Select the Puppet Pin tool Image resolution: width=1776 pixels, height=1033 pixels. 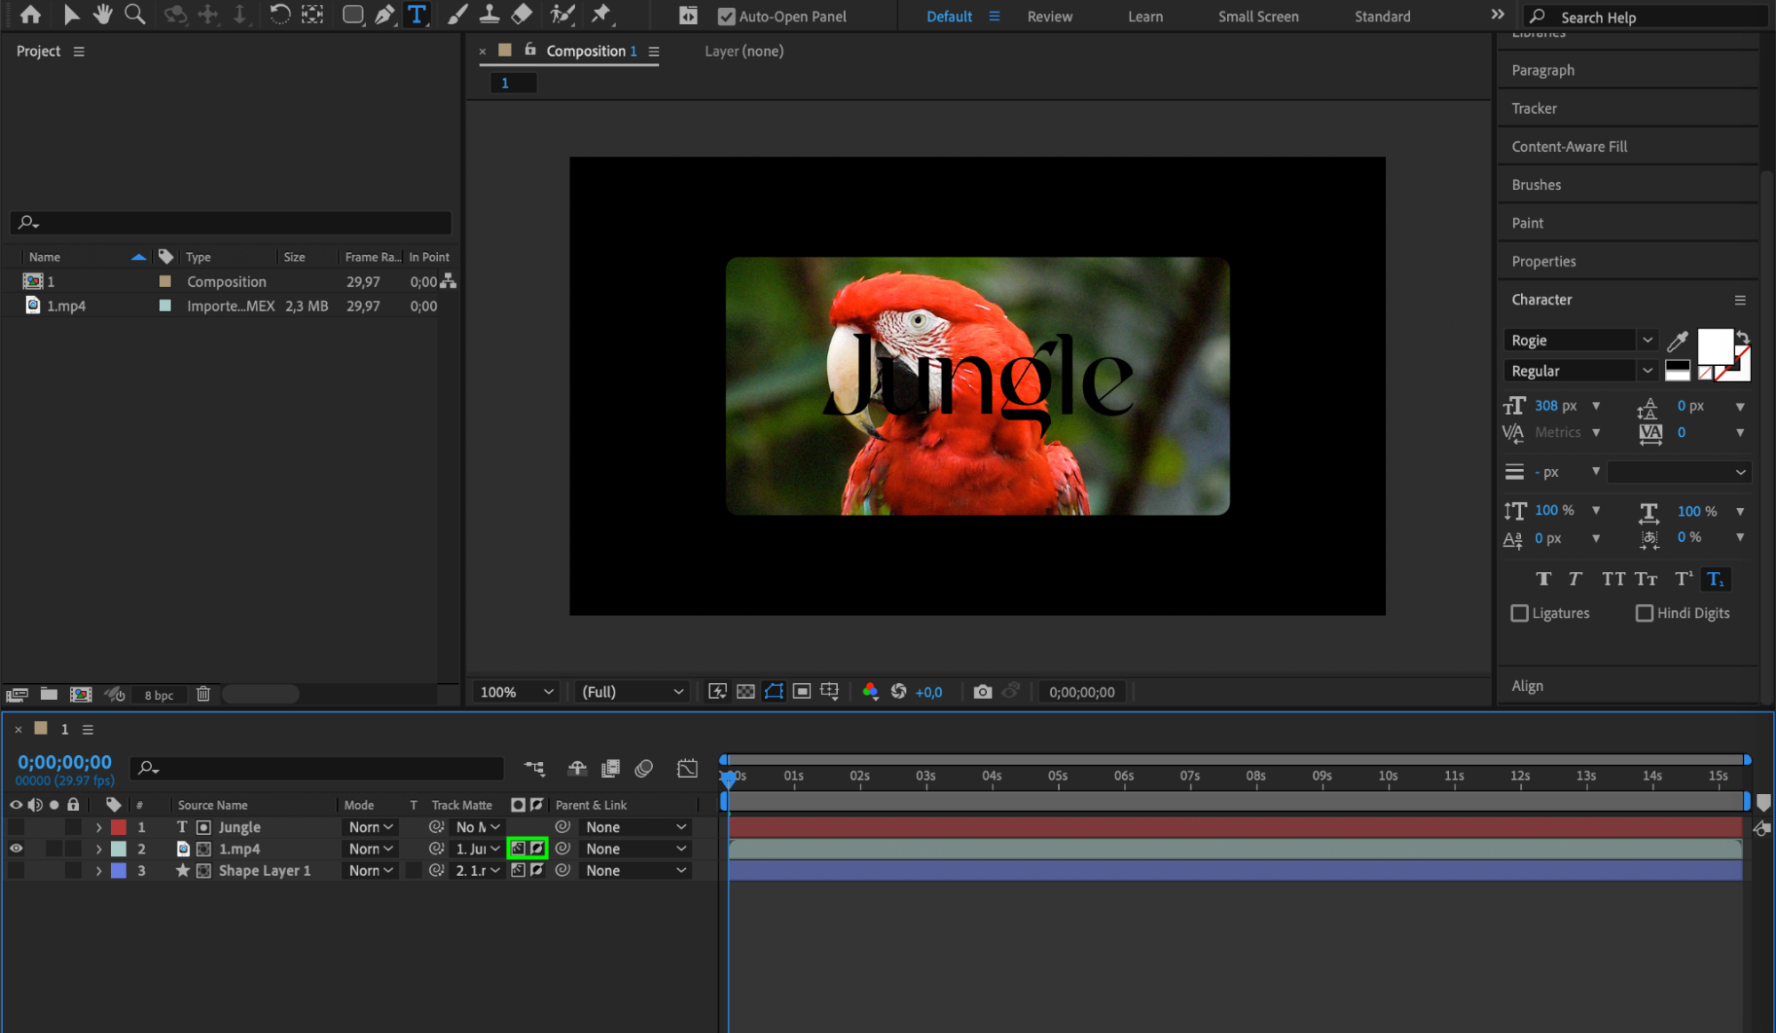(601, 14)
